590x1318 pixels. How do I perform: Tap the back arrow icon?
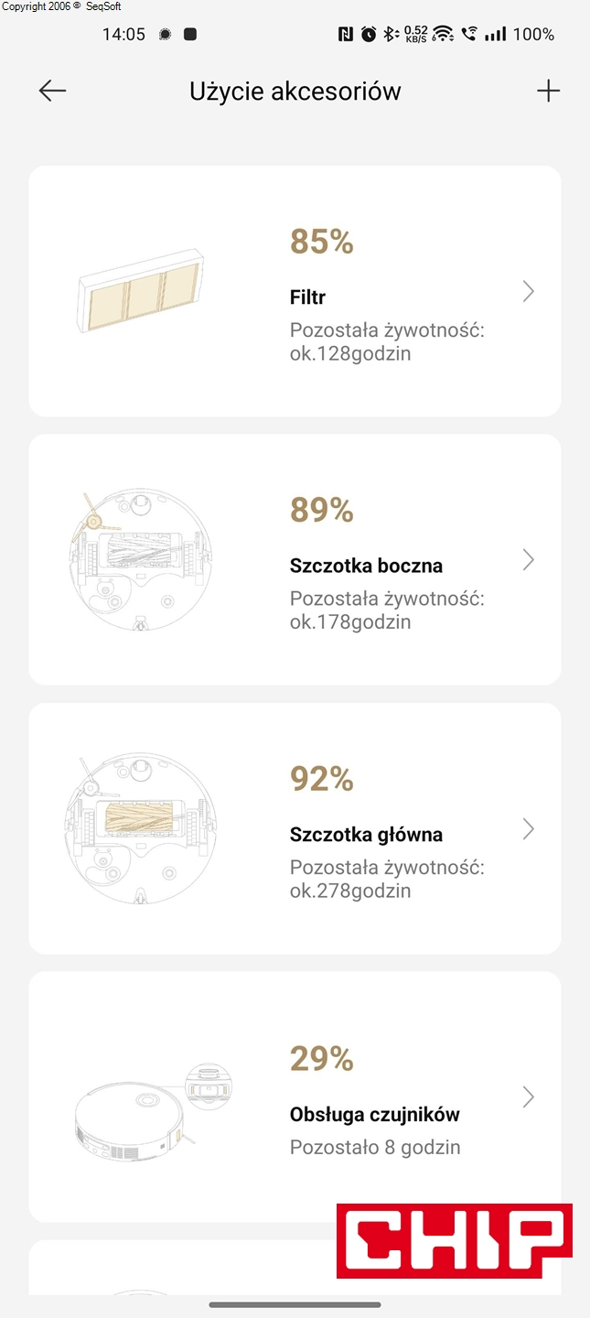52,91
